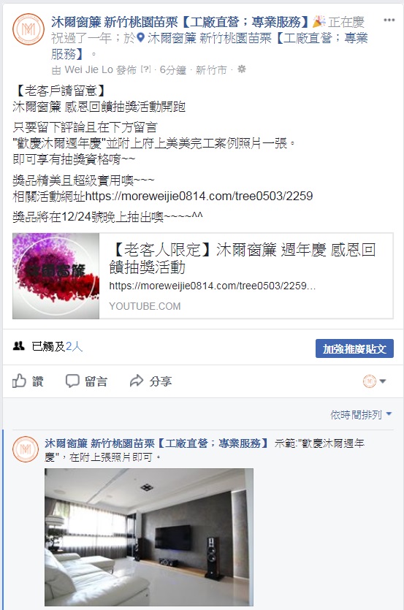The image size is (404, 610).
Task: Click the 2人 reached count link
Action: 74,346
